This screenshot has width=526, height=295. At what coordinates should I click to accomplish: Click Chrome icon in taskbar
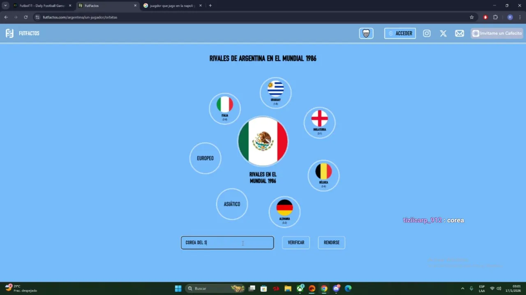(x=324, y=288)
